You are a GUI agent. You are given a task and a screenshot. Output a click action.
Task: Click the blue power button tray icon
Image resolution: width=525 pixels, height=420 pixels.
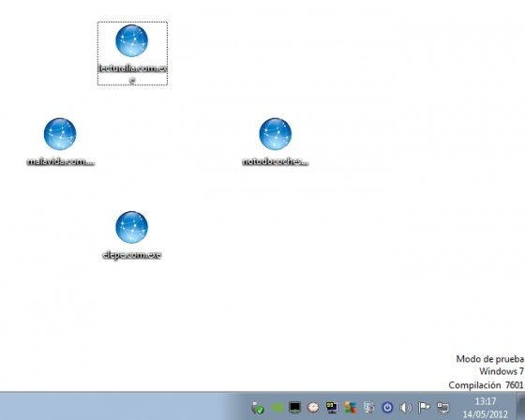(387, 407)
